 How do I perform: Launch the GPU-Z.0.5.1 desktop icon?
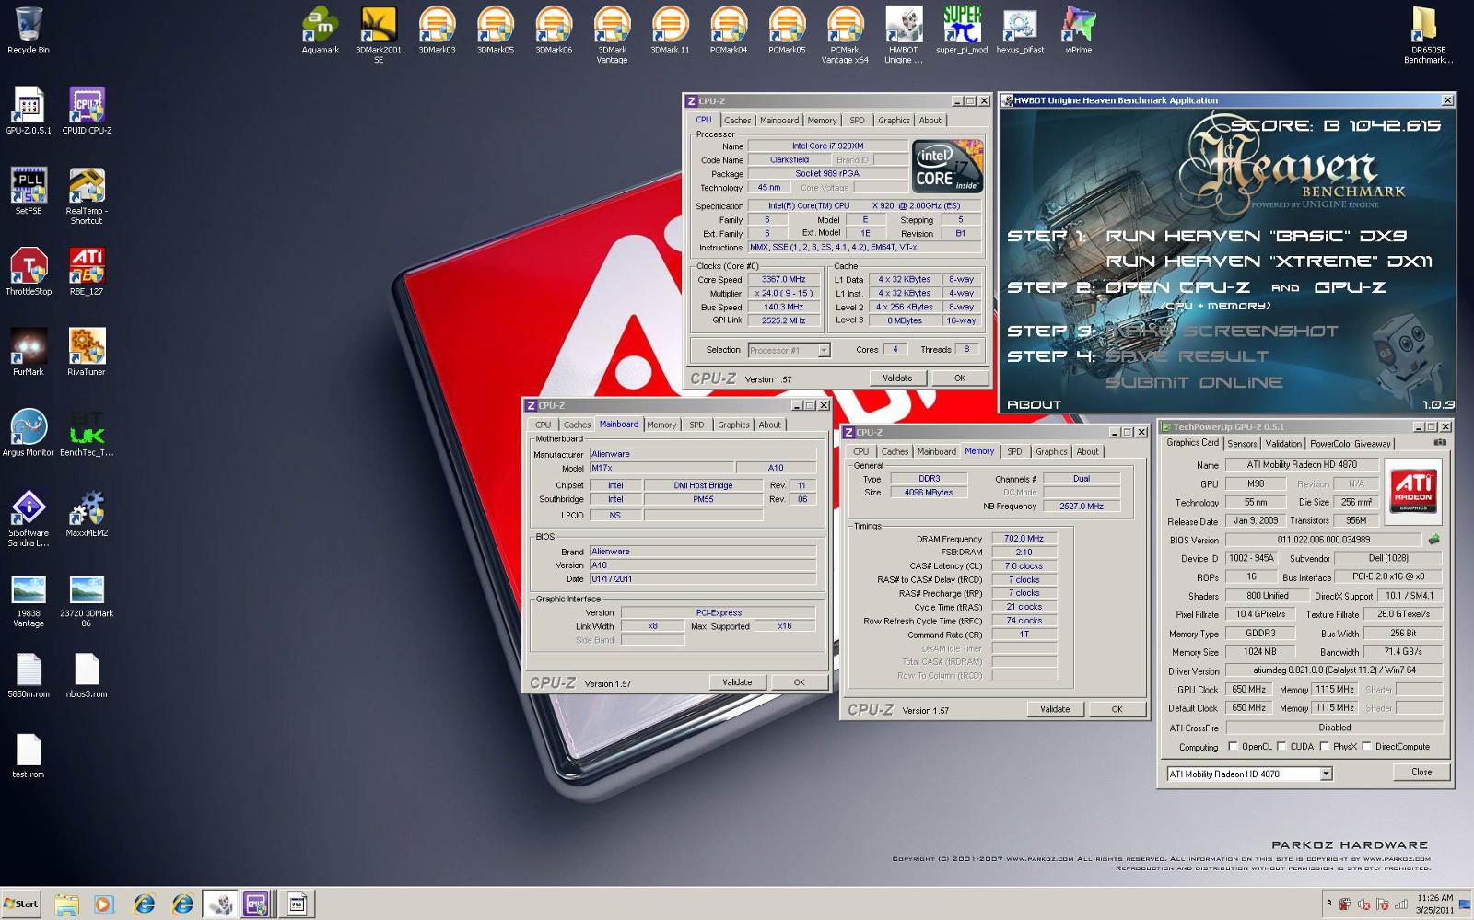click(x=29, y=111)
